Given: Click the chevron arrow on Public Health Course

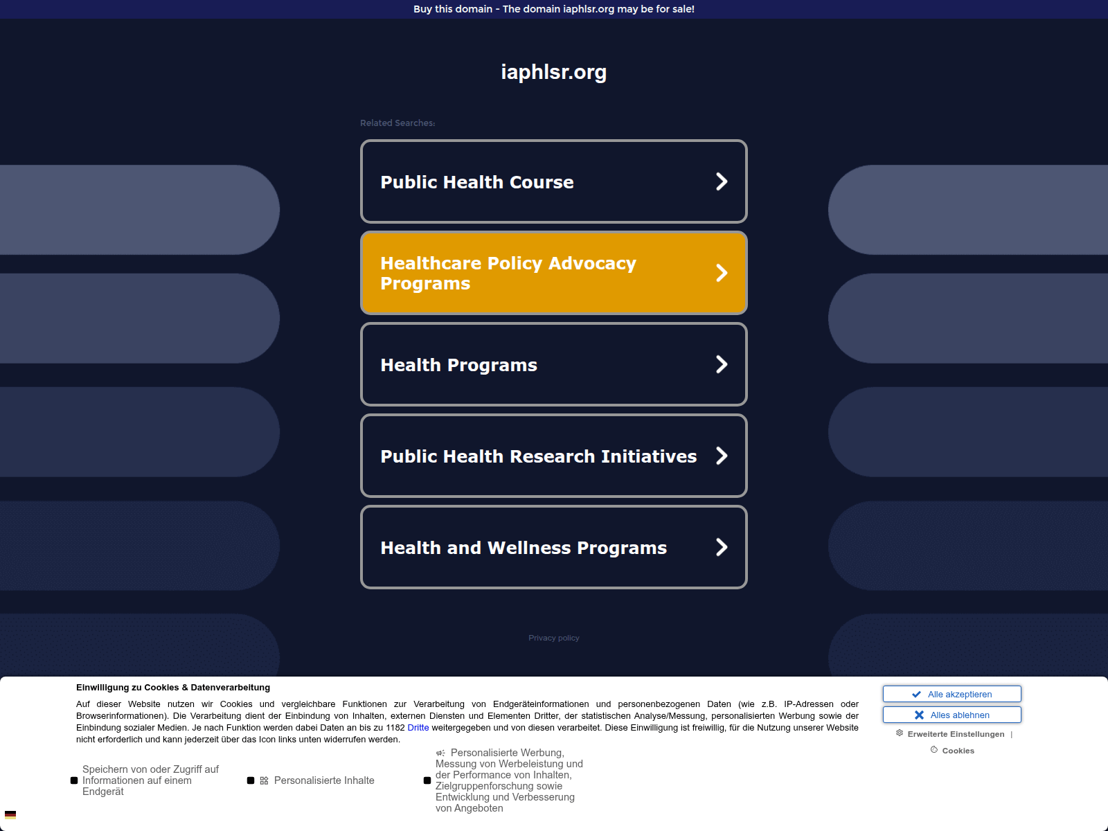Looking at the screenshot, I should pyautogui.click(x=722, y=181).
